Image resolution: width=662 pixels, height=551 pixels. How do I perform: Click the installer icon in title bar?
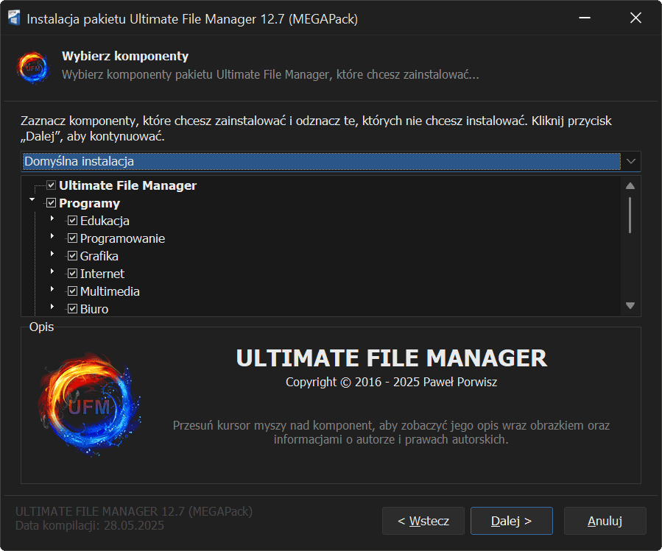pos(13,18)
